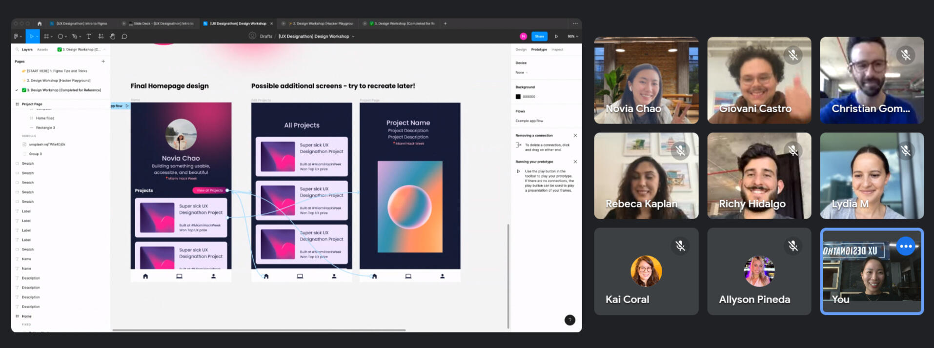Select the Hand tool
Viewport: 934px width, 348px height.
113,36
